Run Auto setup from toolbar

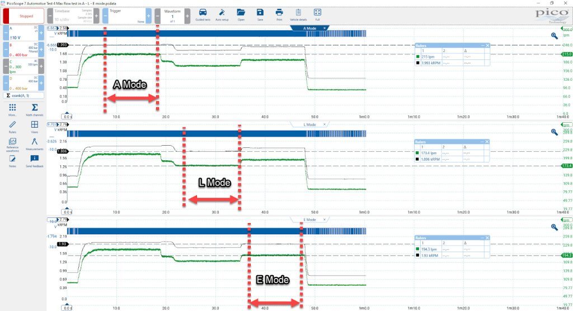pos(222,14)
